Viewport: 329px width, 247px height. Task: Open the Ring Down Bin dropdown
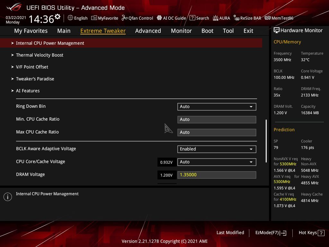[x=217, y=107]
